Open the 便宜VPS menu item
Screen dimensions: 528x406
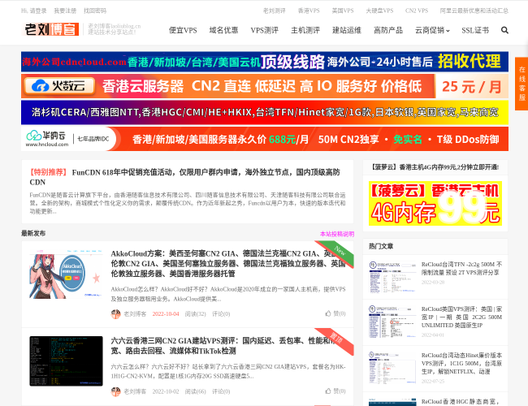(183, 30)
